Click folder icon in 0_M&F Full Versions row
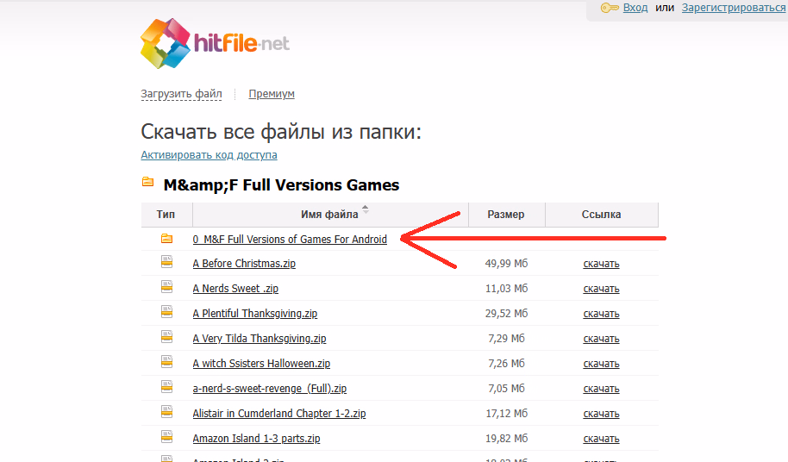This screenshot has width=788, height=462. click(x=166, y=239)
